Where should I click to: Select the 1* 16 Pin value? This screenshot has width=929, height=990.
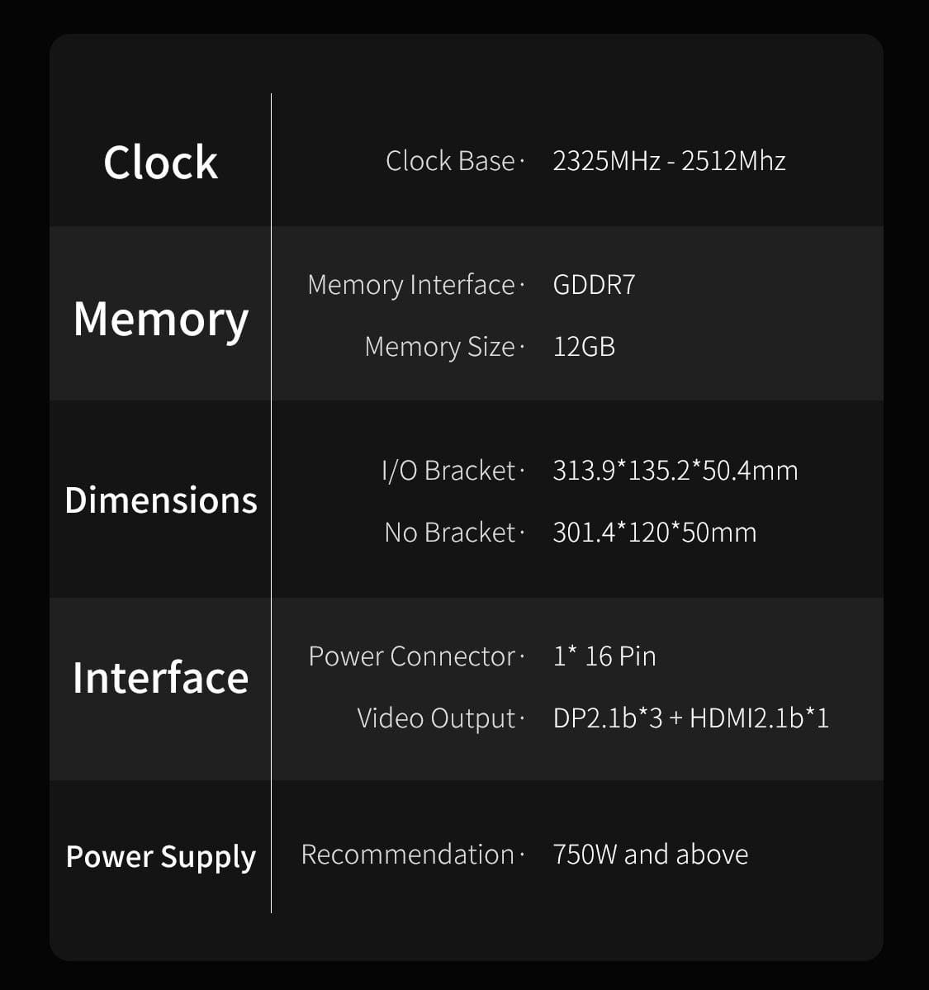tap(604, 656)
